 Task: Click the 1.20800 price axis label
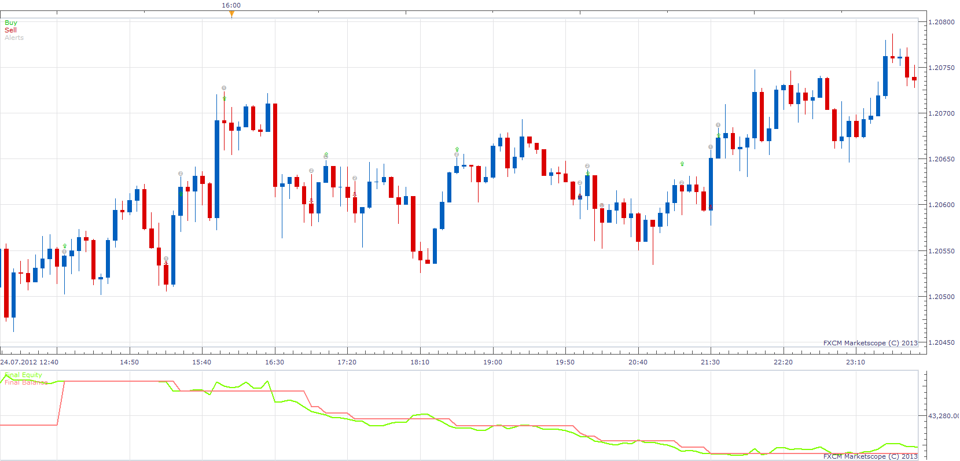click(941, 22)
